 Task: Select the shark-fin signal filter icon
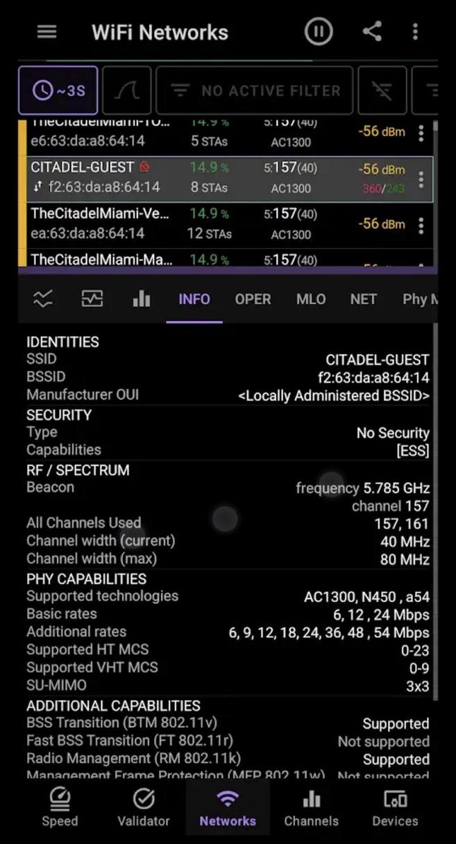[126, 90]
